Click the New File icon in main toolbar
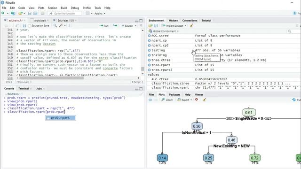 (x=3, y=13)
